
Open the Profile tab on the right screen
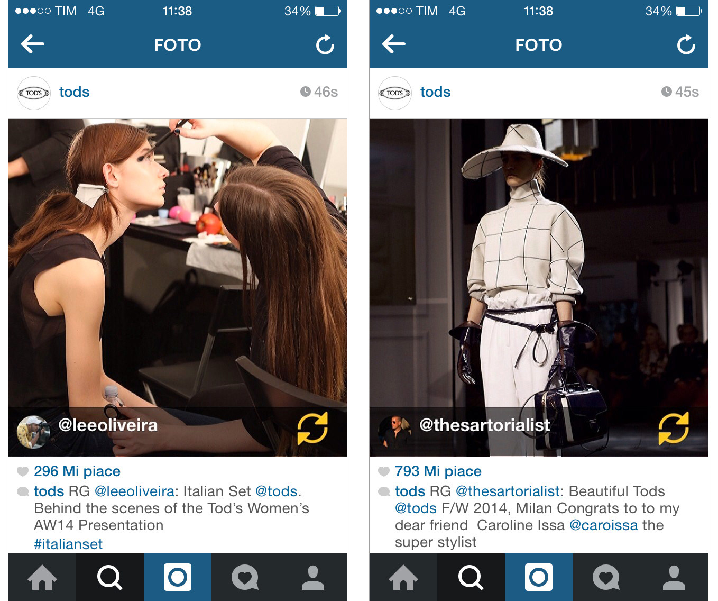[x=674, y=577]
